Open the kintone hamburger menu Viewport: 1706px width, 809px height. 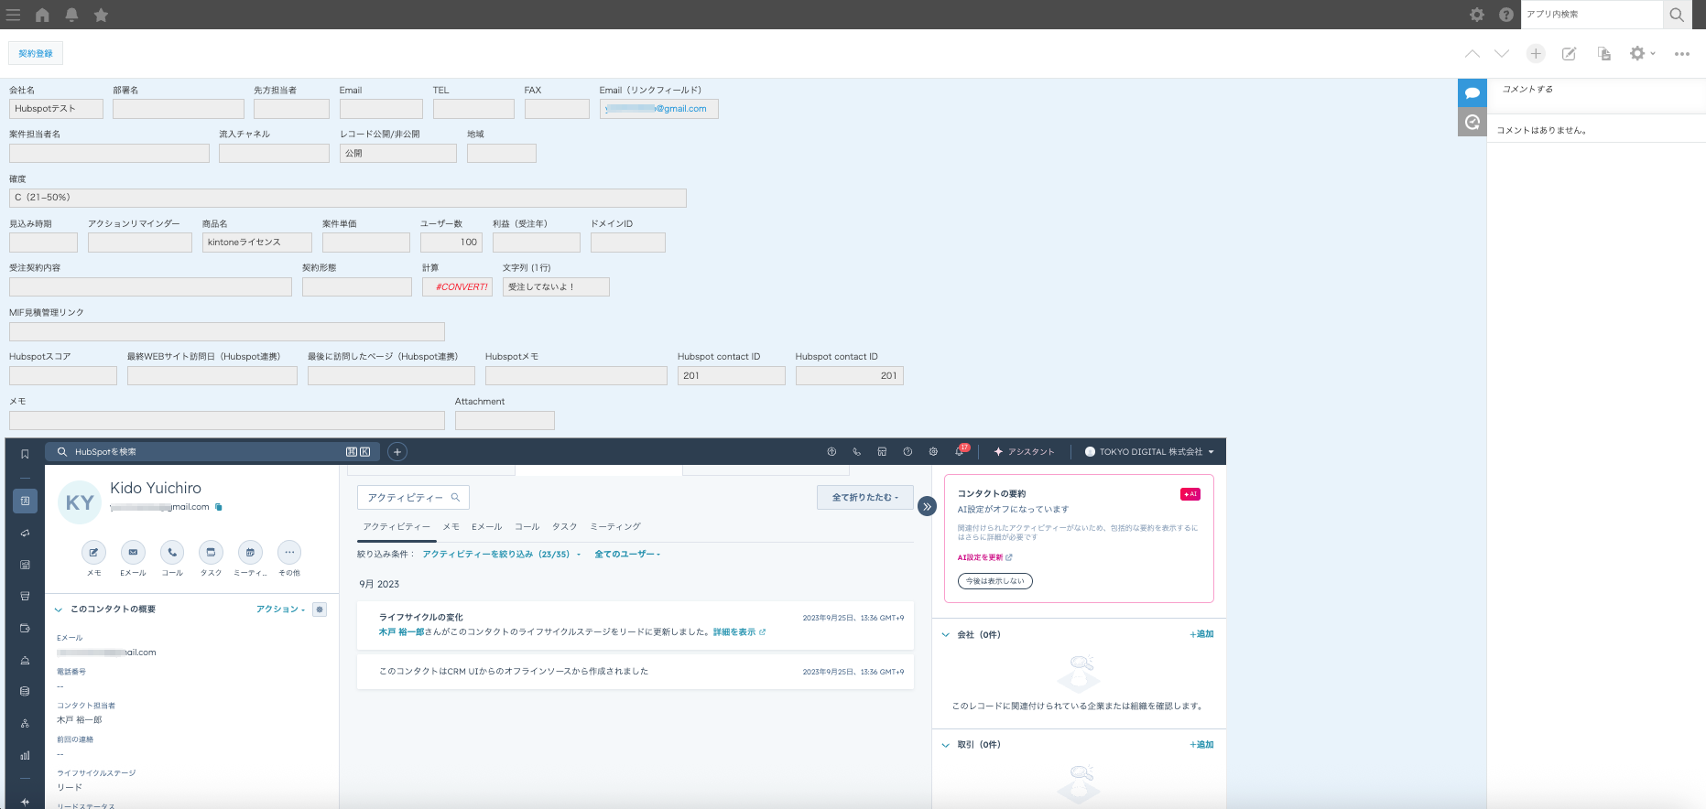coord(13,15)
